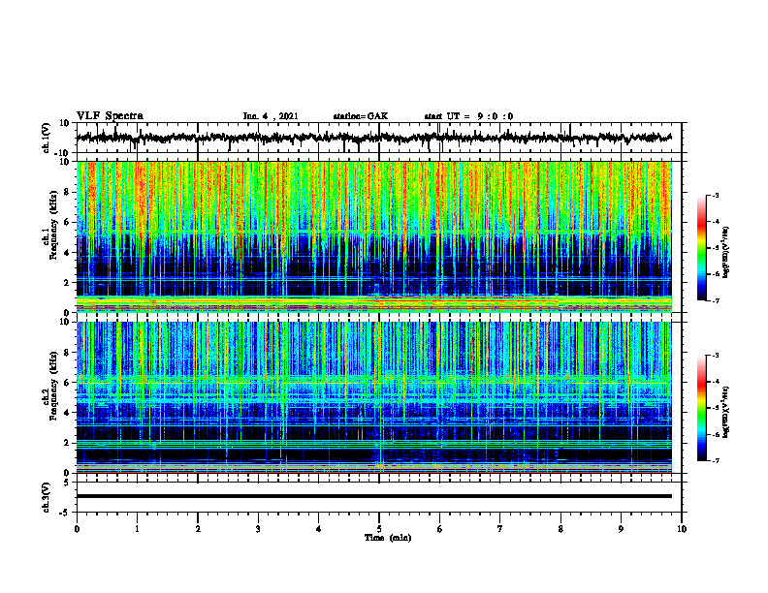Click the "-7" label on ch.2 color bar
Viewport: 768px width, 593px height.
pyautogui.click(x=716, y=460)
